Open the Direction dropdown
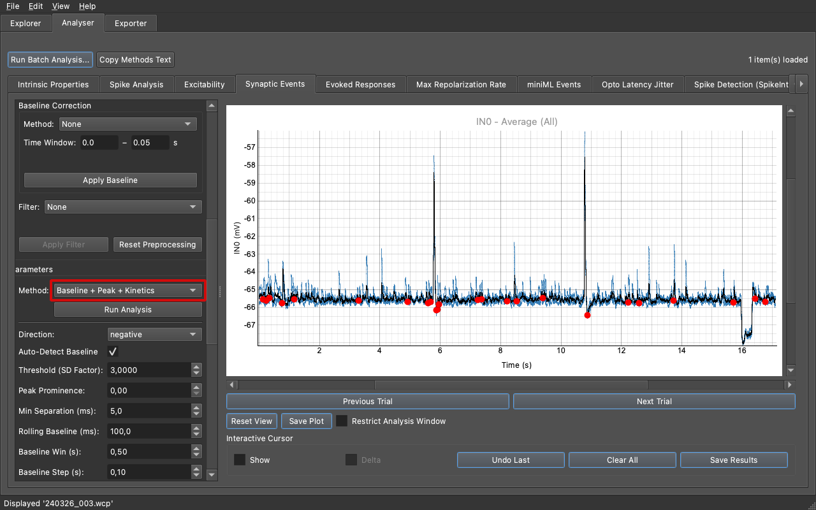Screen dimensions: 816x510 (x=155, y=335)
